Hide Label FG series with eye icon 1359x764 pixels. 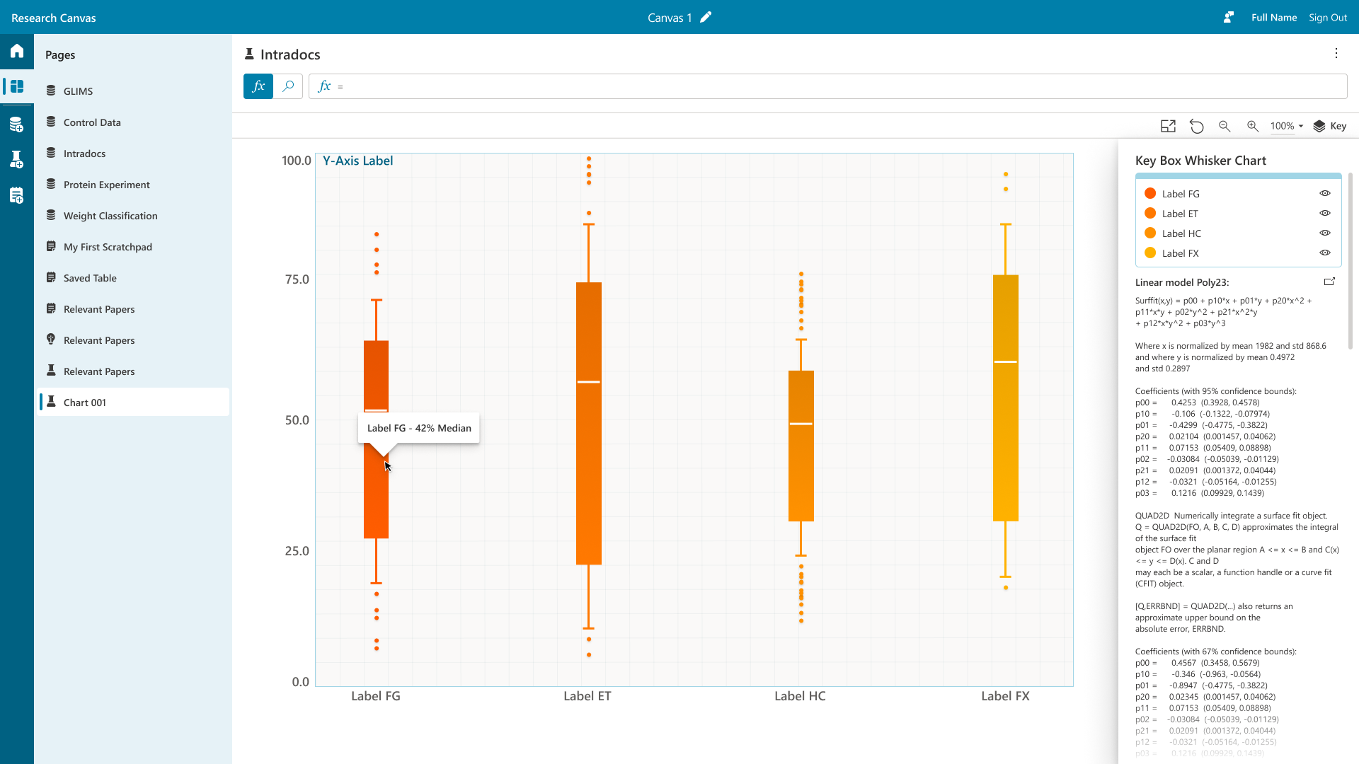pos(1325,193)
